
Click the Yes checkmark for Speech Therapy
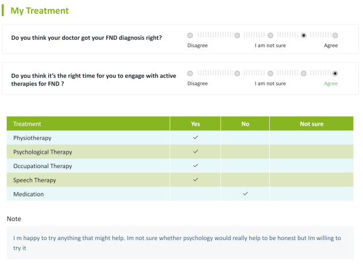196,180
